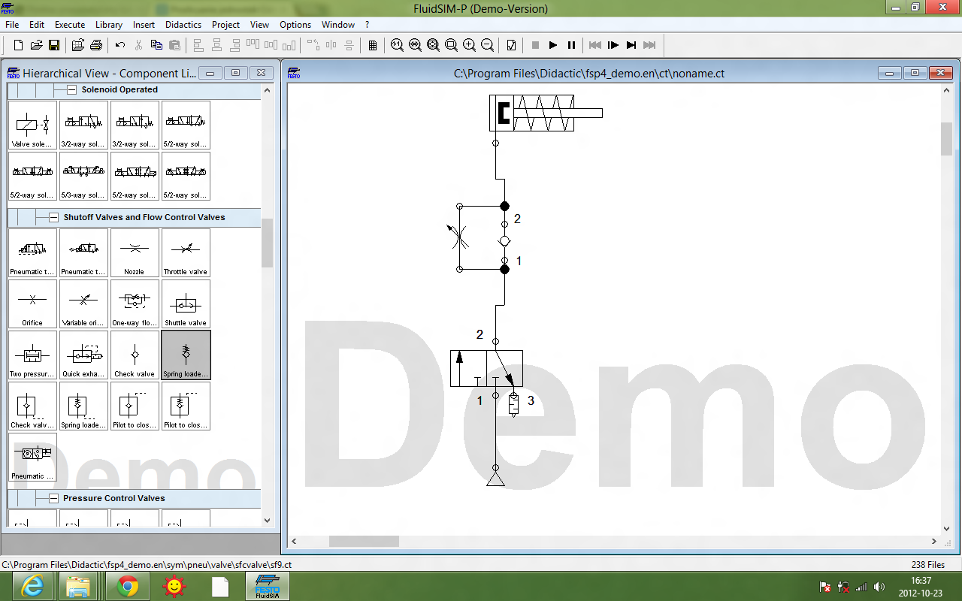Open Google Chrome from the taskbar
This screenshot has height=601, width=962.
(128, 586)
